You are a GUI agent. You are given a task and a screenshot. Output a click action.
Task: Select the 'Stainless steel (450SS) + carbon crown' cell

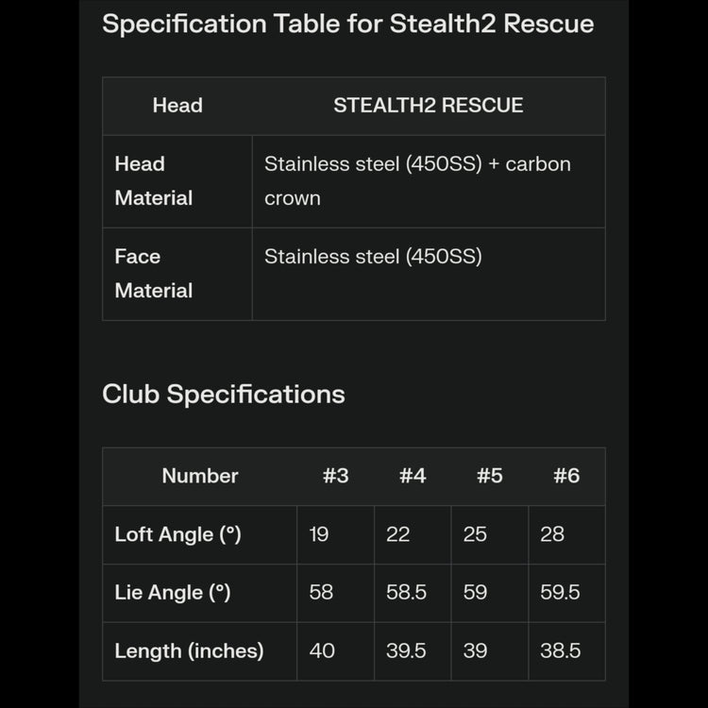click(417, 180)
